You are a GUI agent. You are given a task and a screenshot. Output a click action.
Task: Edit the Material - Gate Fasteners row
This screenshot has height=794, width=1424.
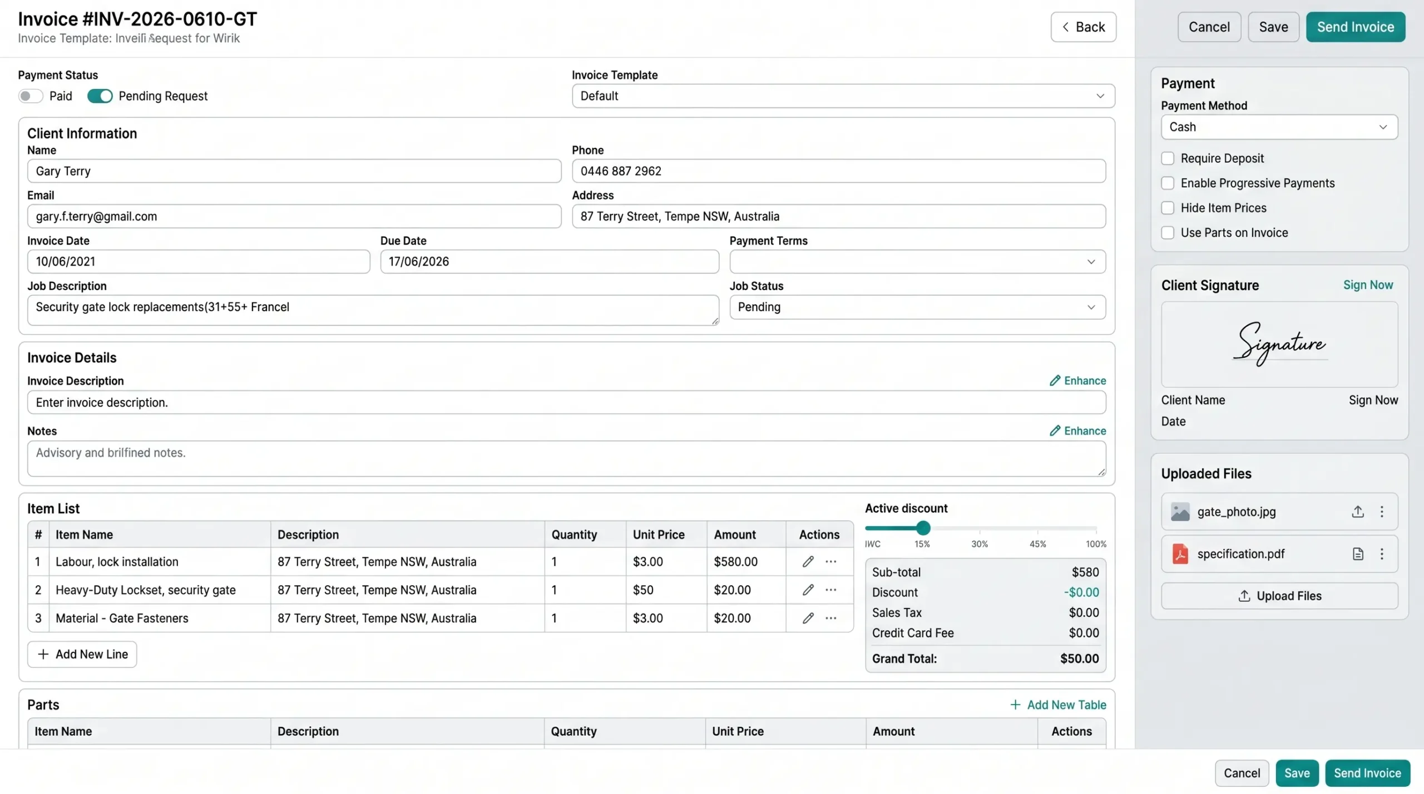click(808, 618)
